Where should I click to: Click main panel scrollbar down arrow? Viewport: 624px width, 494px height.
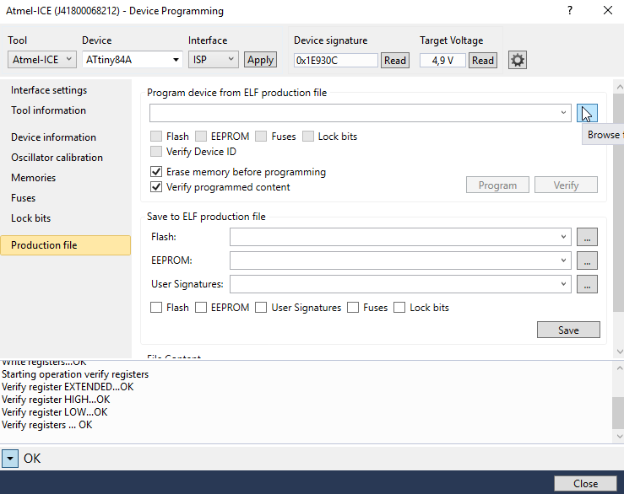click(620, 352)
